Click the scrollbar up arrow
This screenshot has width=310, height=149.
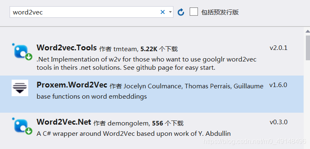(x=308, y=31)
